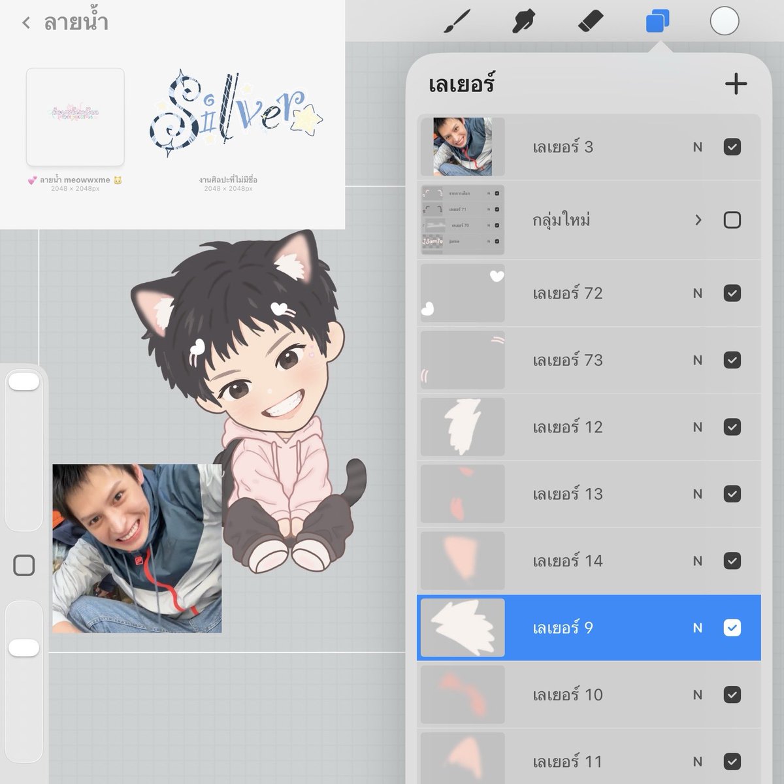Tap เลเยอร์ 72 hearts thumbnail

[463, 293]
